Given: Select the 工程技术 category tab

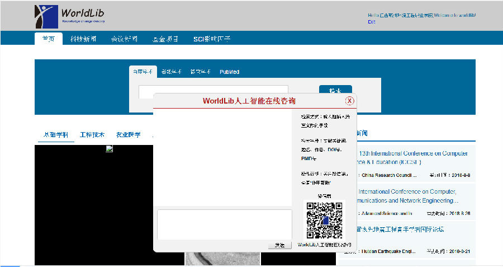Looking at the screenshot, I should [92, 135].
